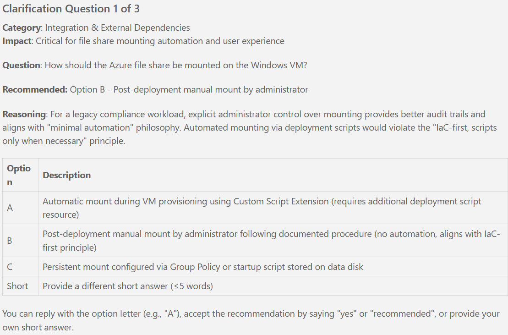Click the 'Description' column header
508x335 pixels.
pyautogui.click(x=66, y=175)
